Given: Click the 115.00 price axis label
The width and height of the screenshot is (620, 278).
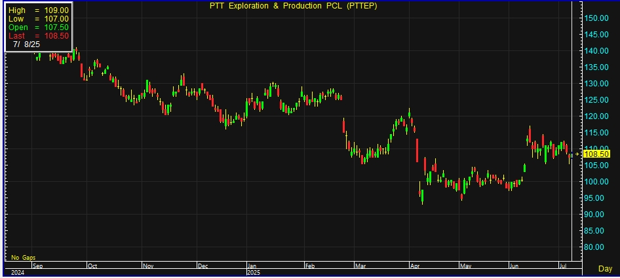Looking at the screenshot, I should point(596,133).
